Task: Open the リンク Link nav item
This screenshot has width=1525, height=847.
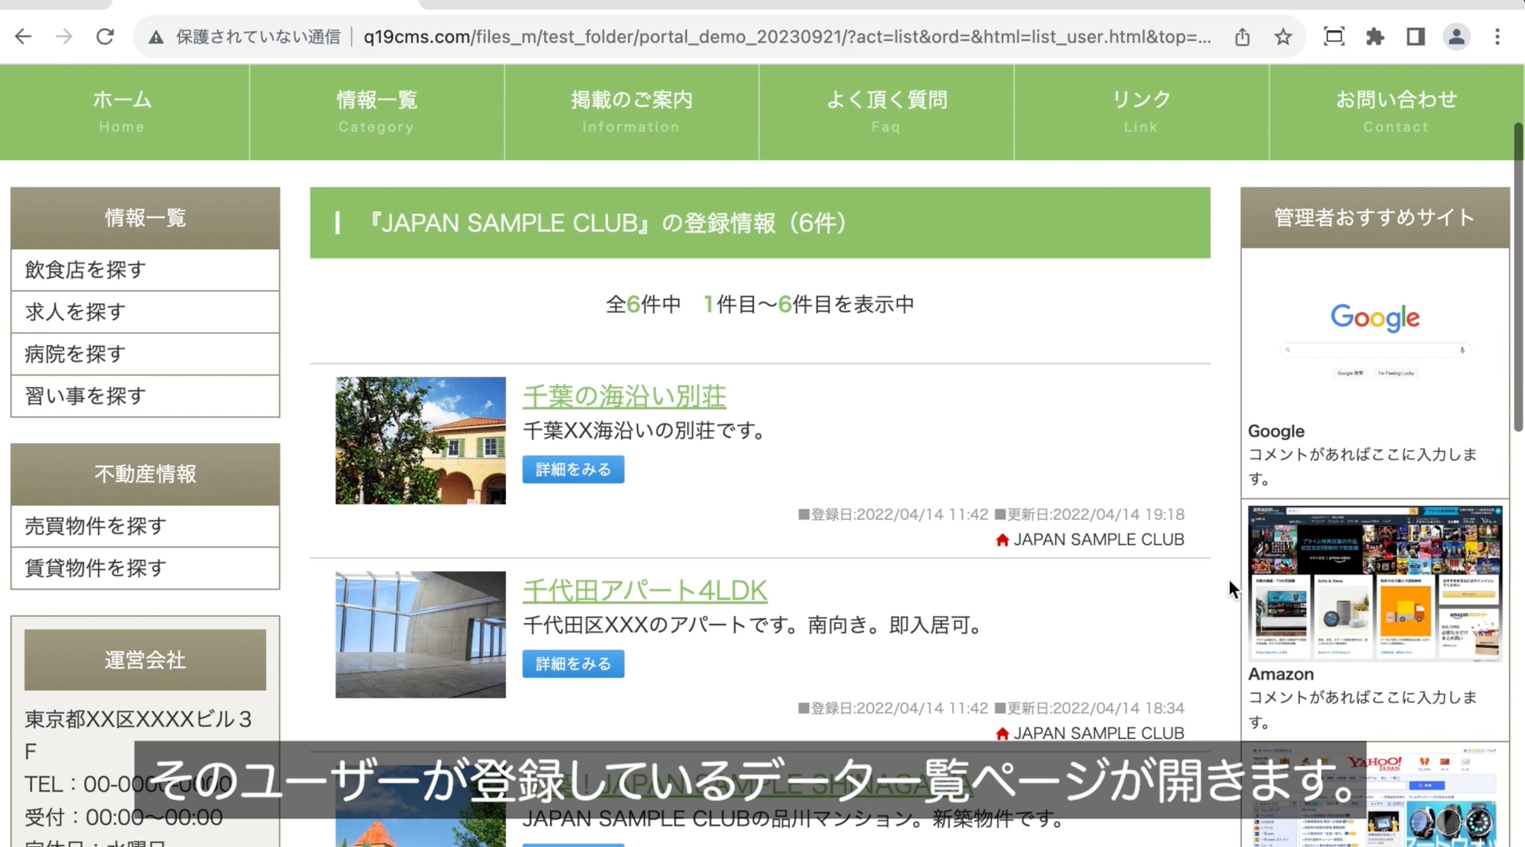Action: tap(1142, 112)
